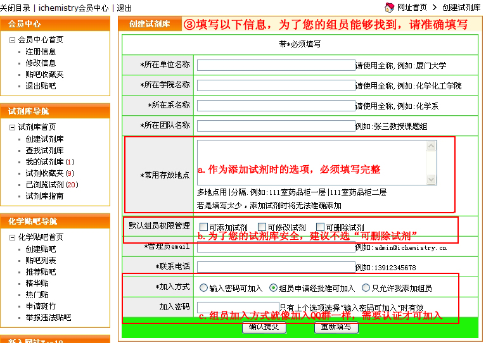Click the 确认提交 button
The image size is (486, 343).
click(264, 327)
